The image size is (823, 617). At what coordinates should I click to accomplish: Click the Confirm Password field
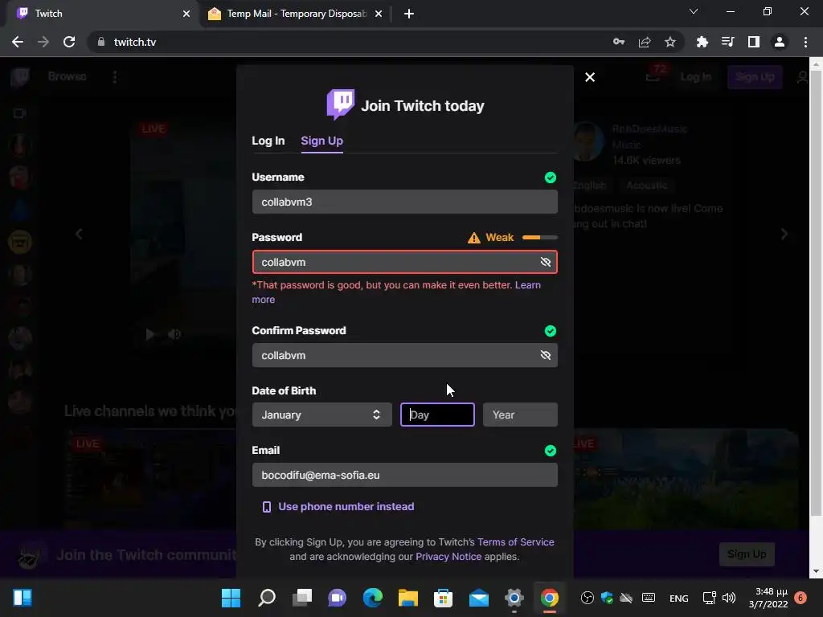tap(405, 355)
